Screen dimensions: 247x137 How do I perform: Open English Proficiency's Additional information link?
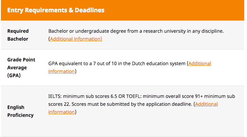206,104
